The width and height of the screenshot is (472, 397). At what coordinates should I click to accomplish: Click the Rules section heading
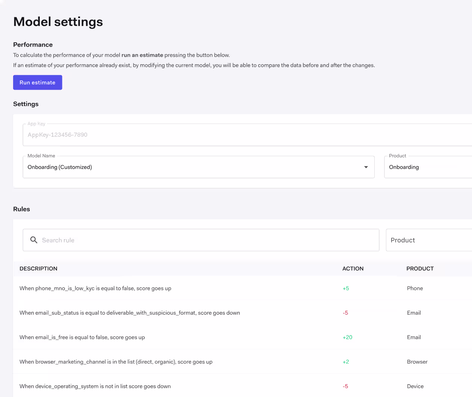pos(21,209)
